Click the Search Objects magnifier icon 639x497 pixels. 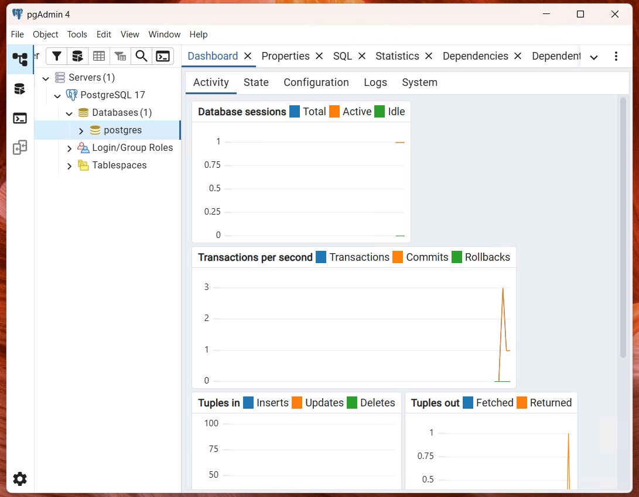point(141,56)
